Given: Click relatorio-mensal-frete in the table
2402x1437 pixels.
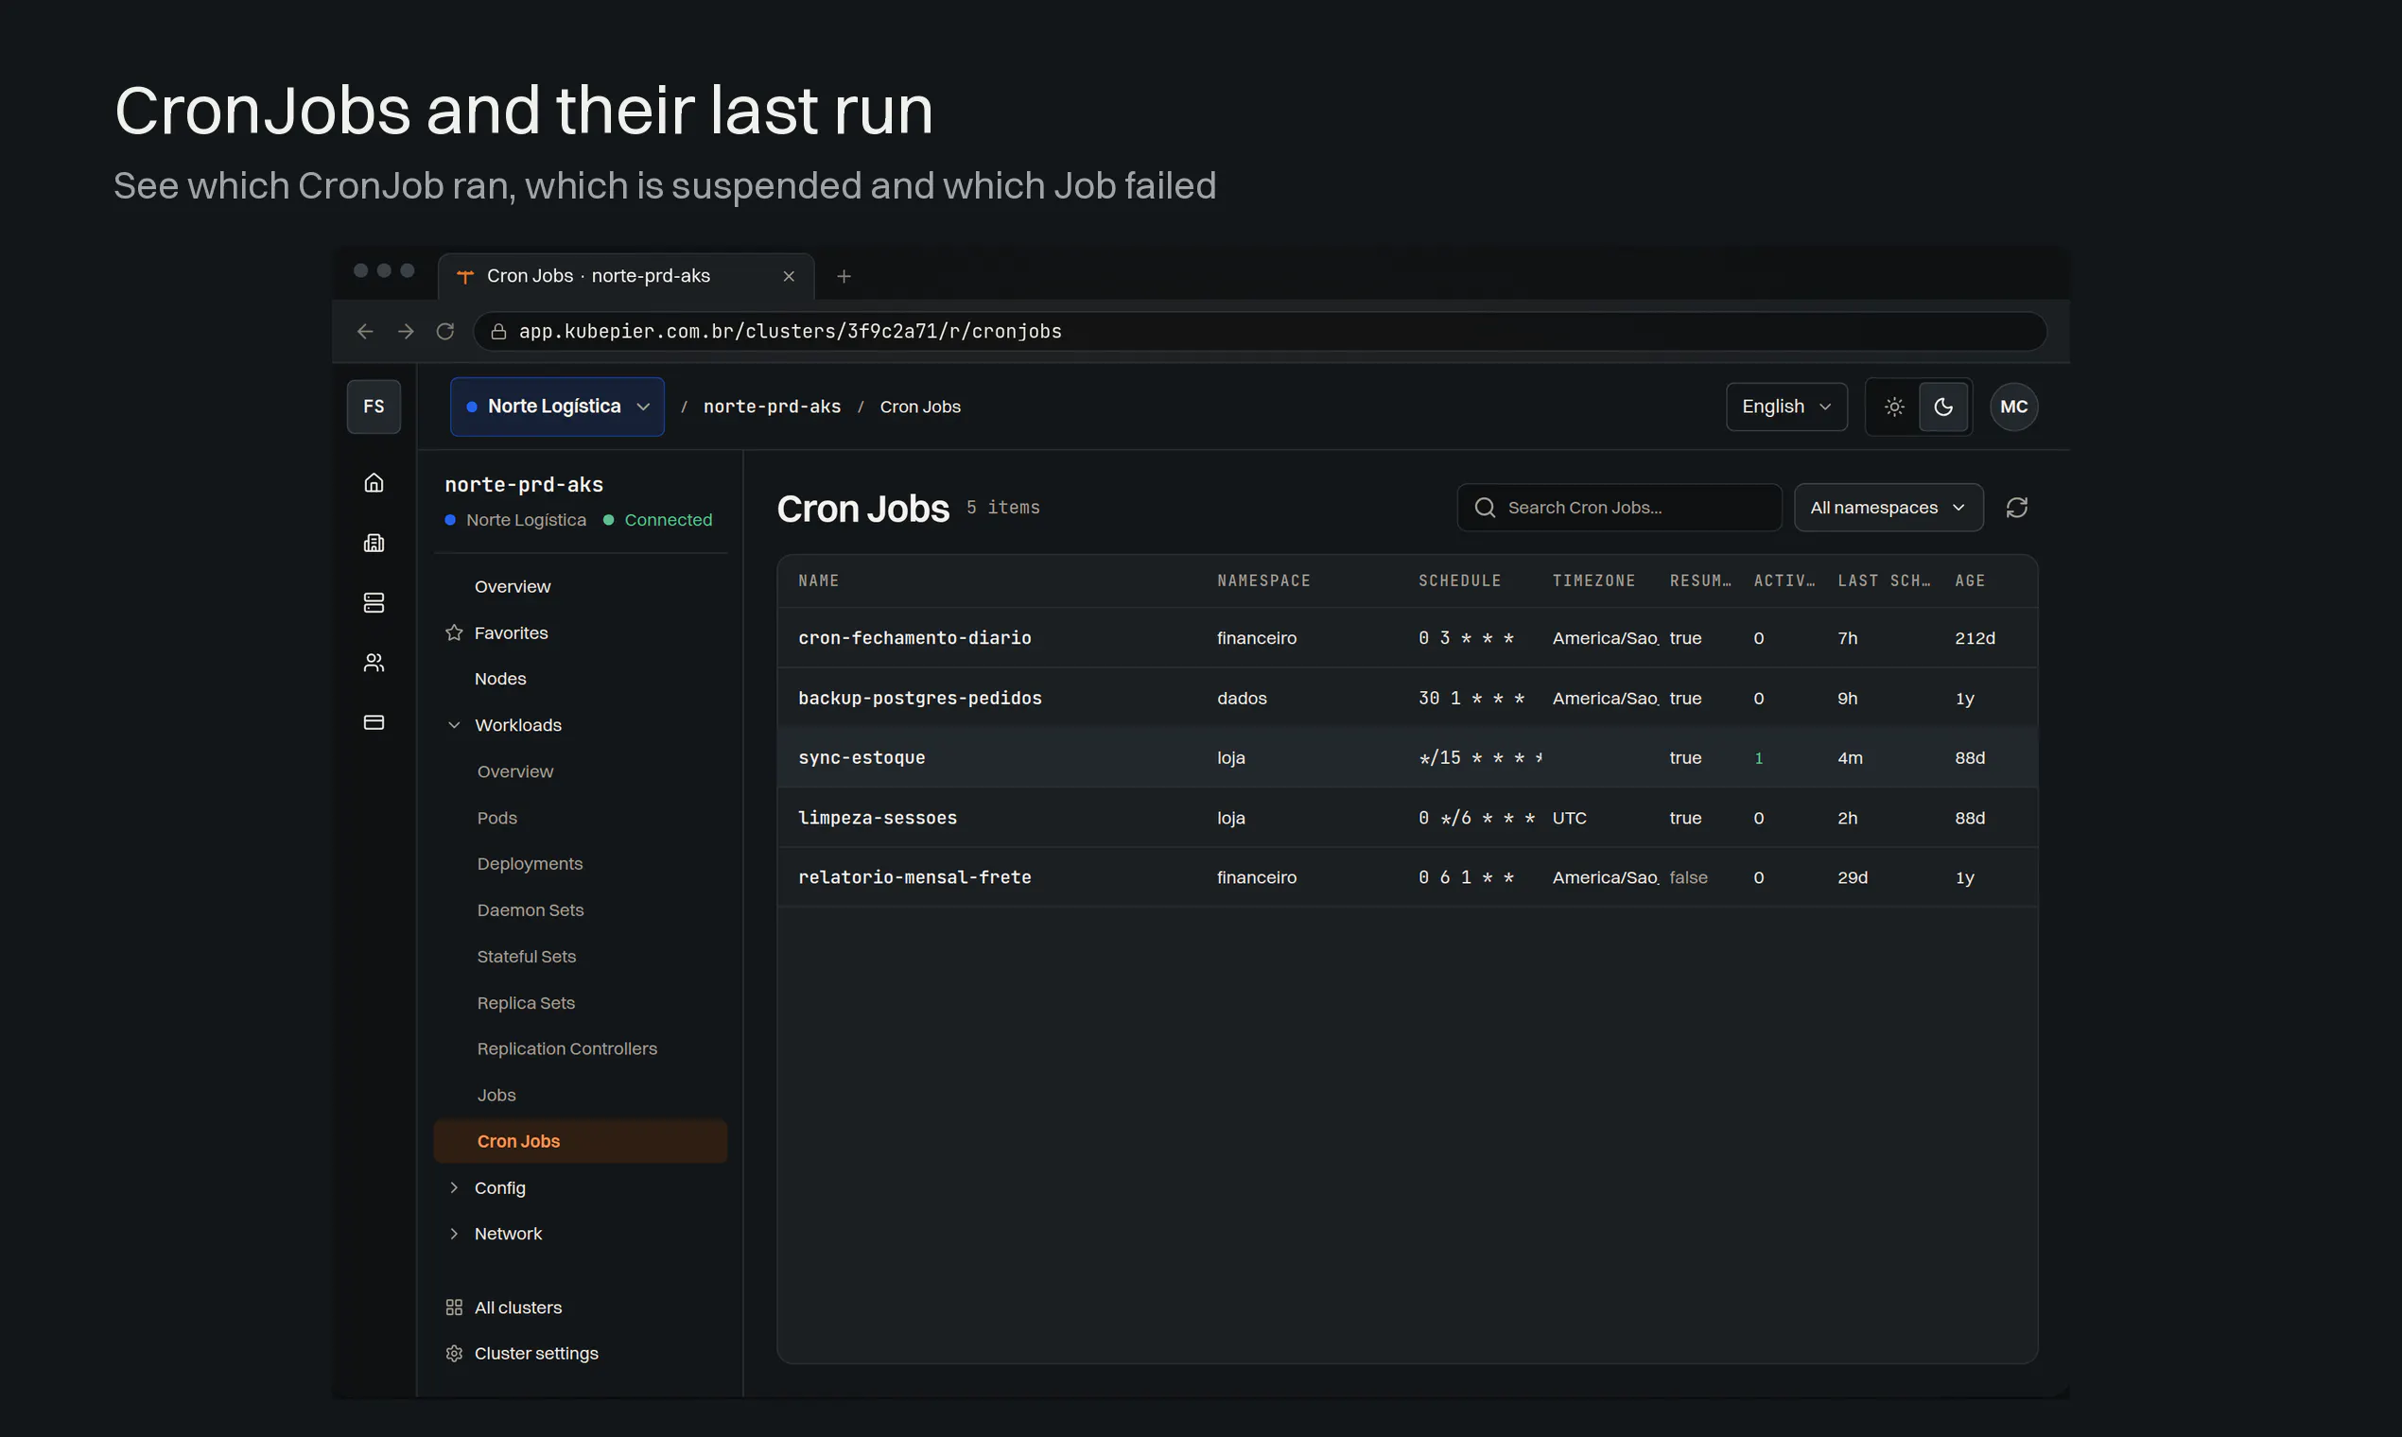Looking at the screenshot, I should click(914, 877).
